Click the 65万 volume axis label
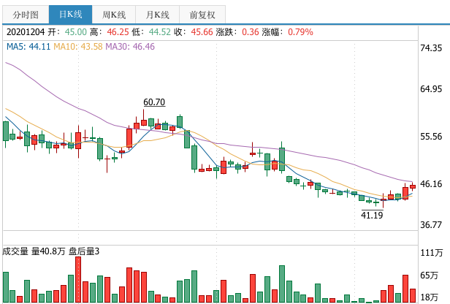This screenshot has height=304, width=450. (x=430, y=275)
